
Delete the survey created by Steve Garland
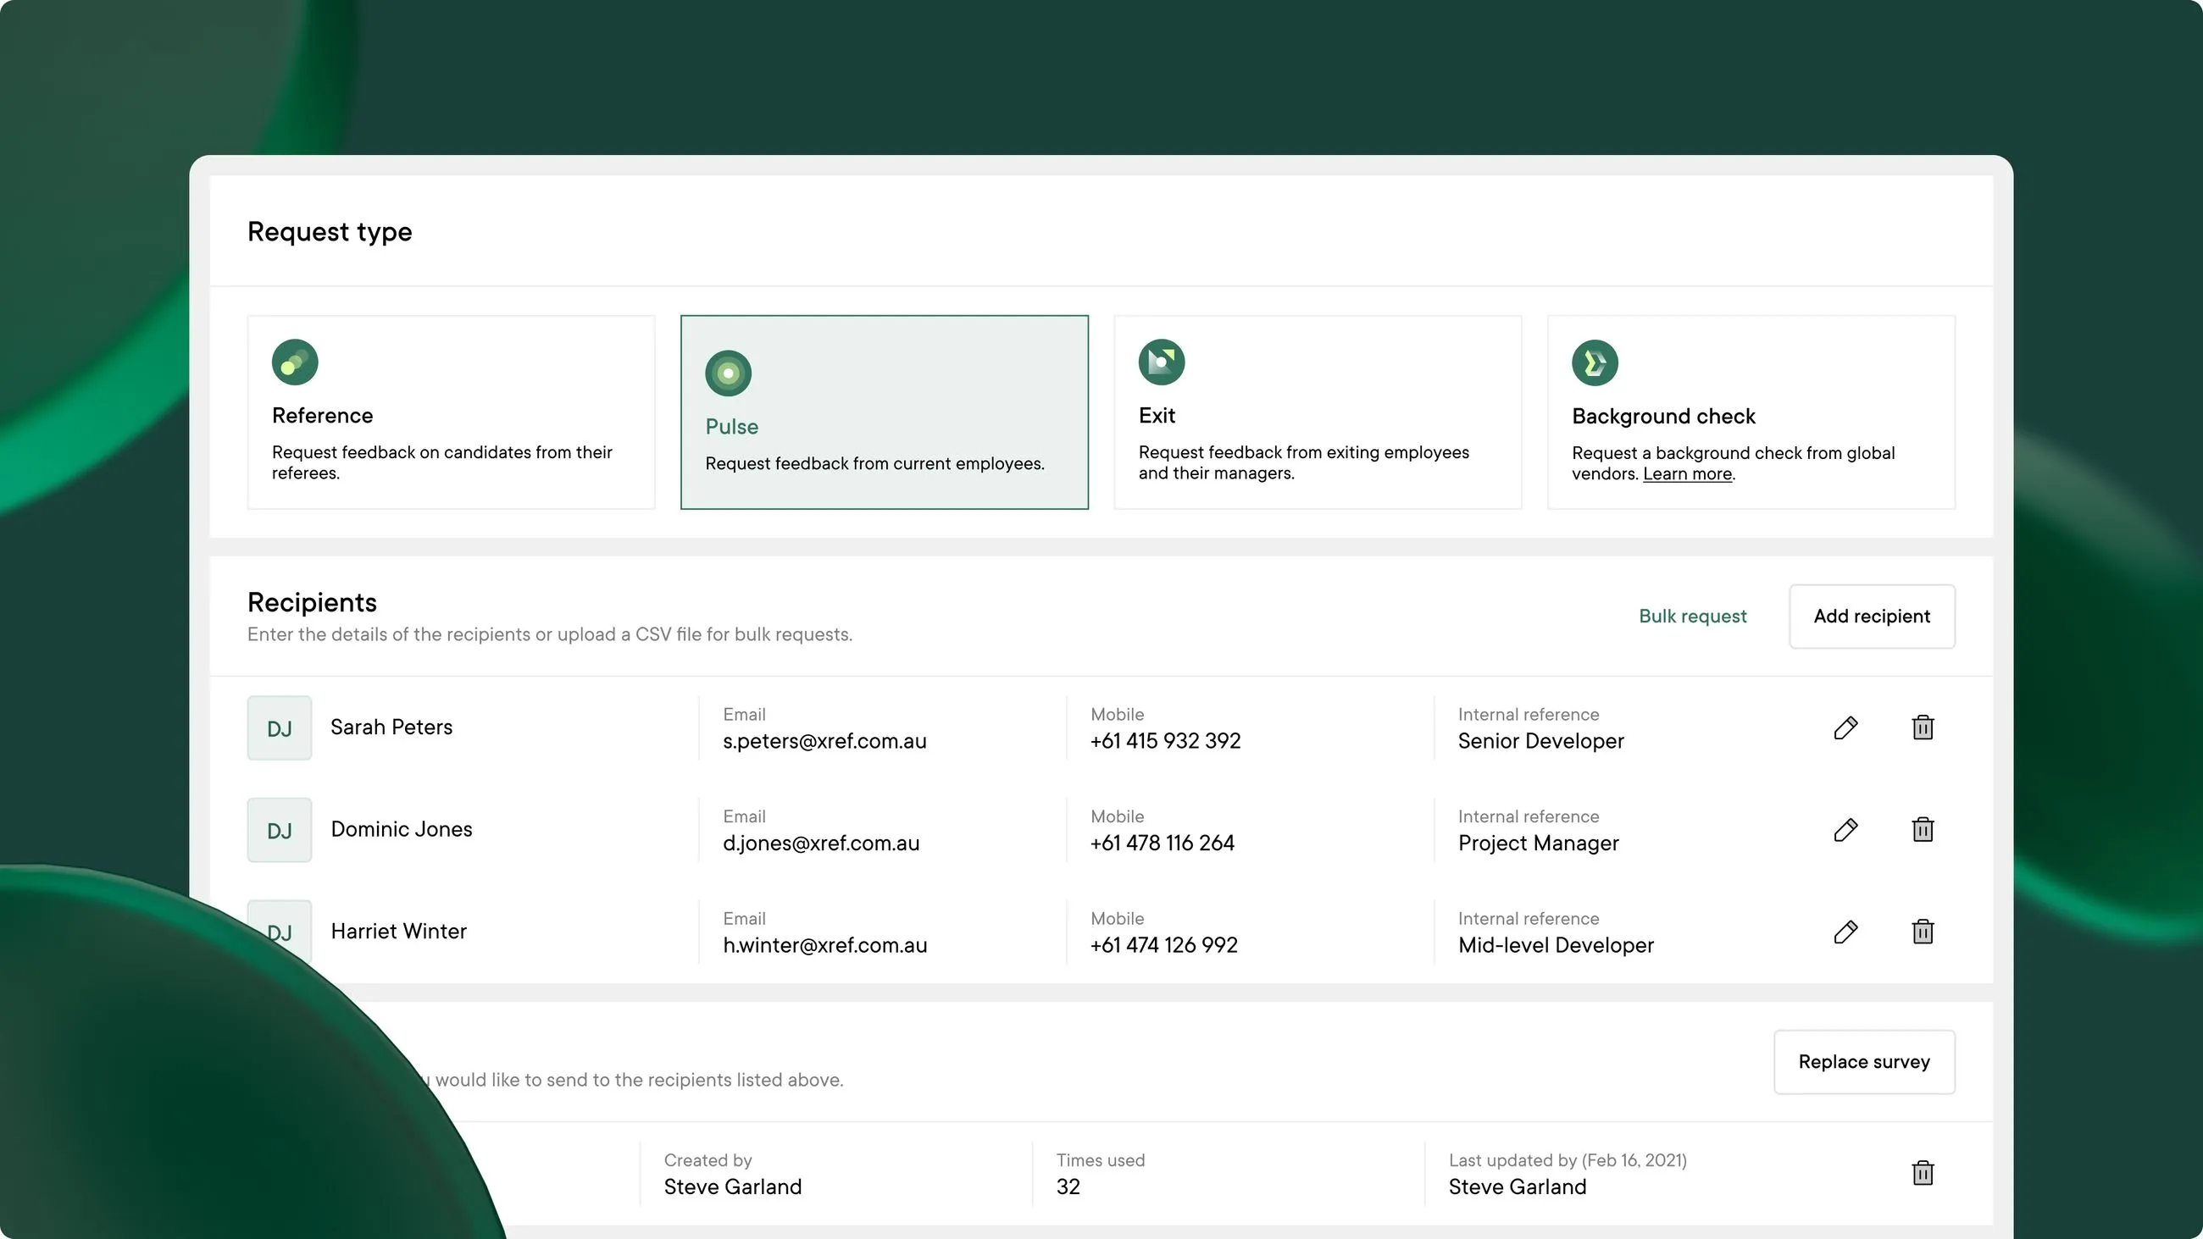pyautogui.click(x=1923, y=1172)
